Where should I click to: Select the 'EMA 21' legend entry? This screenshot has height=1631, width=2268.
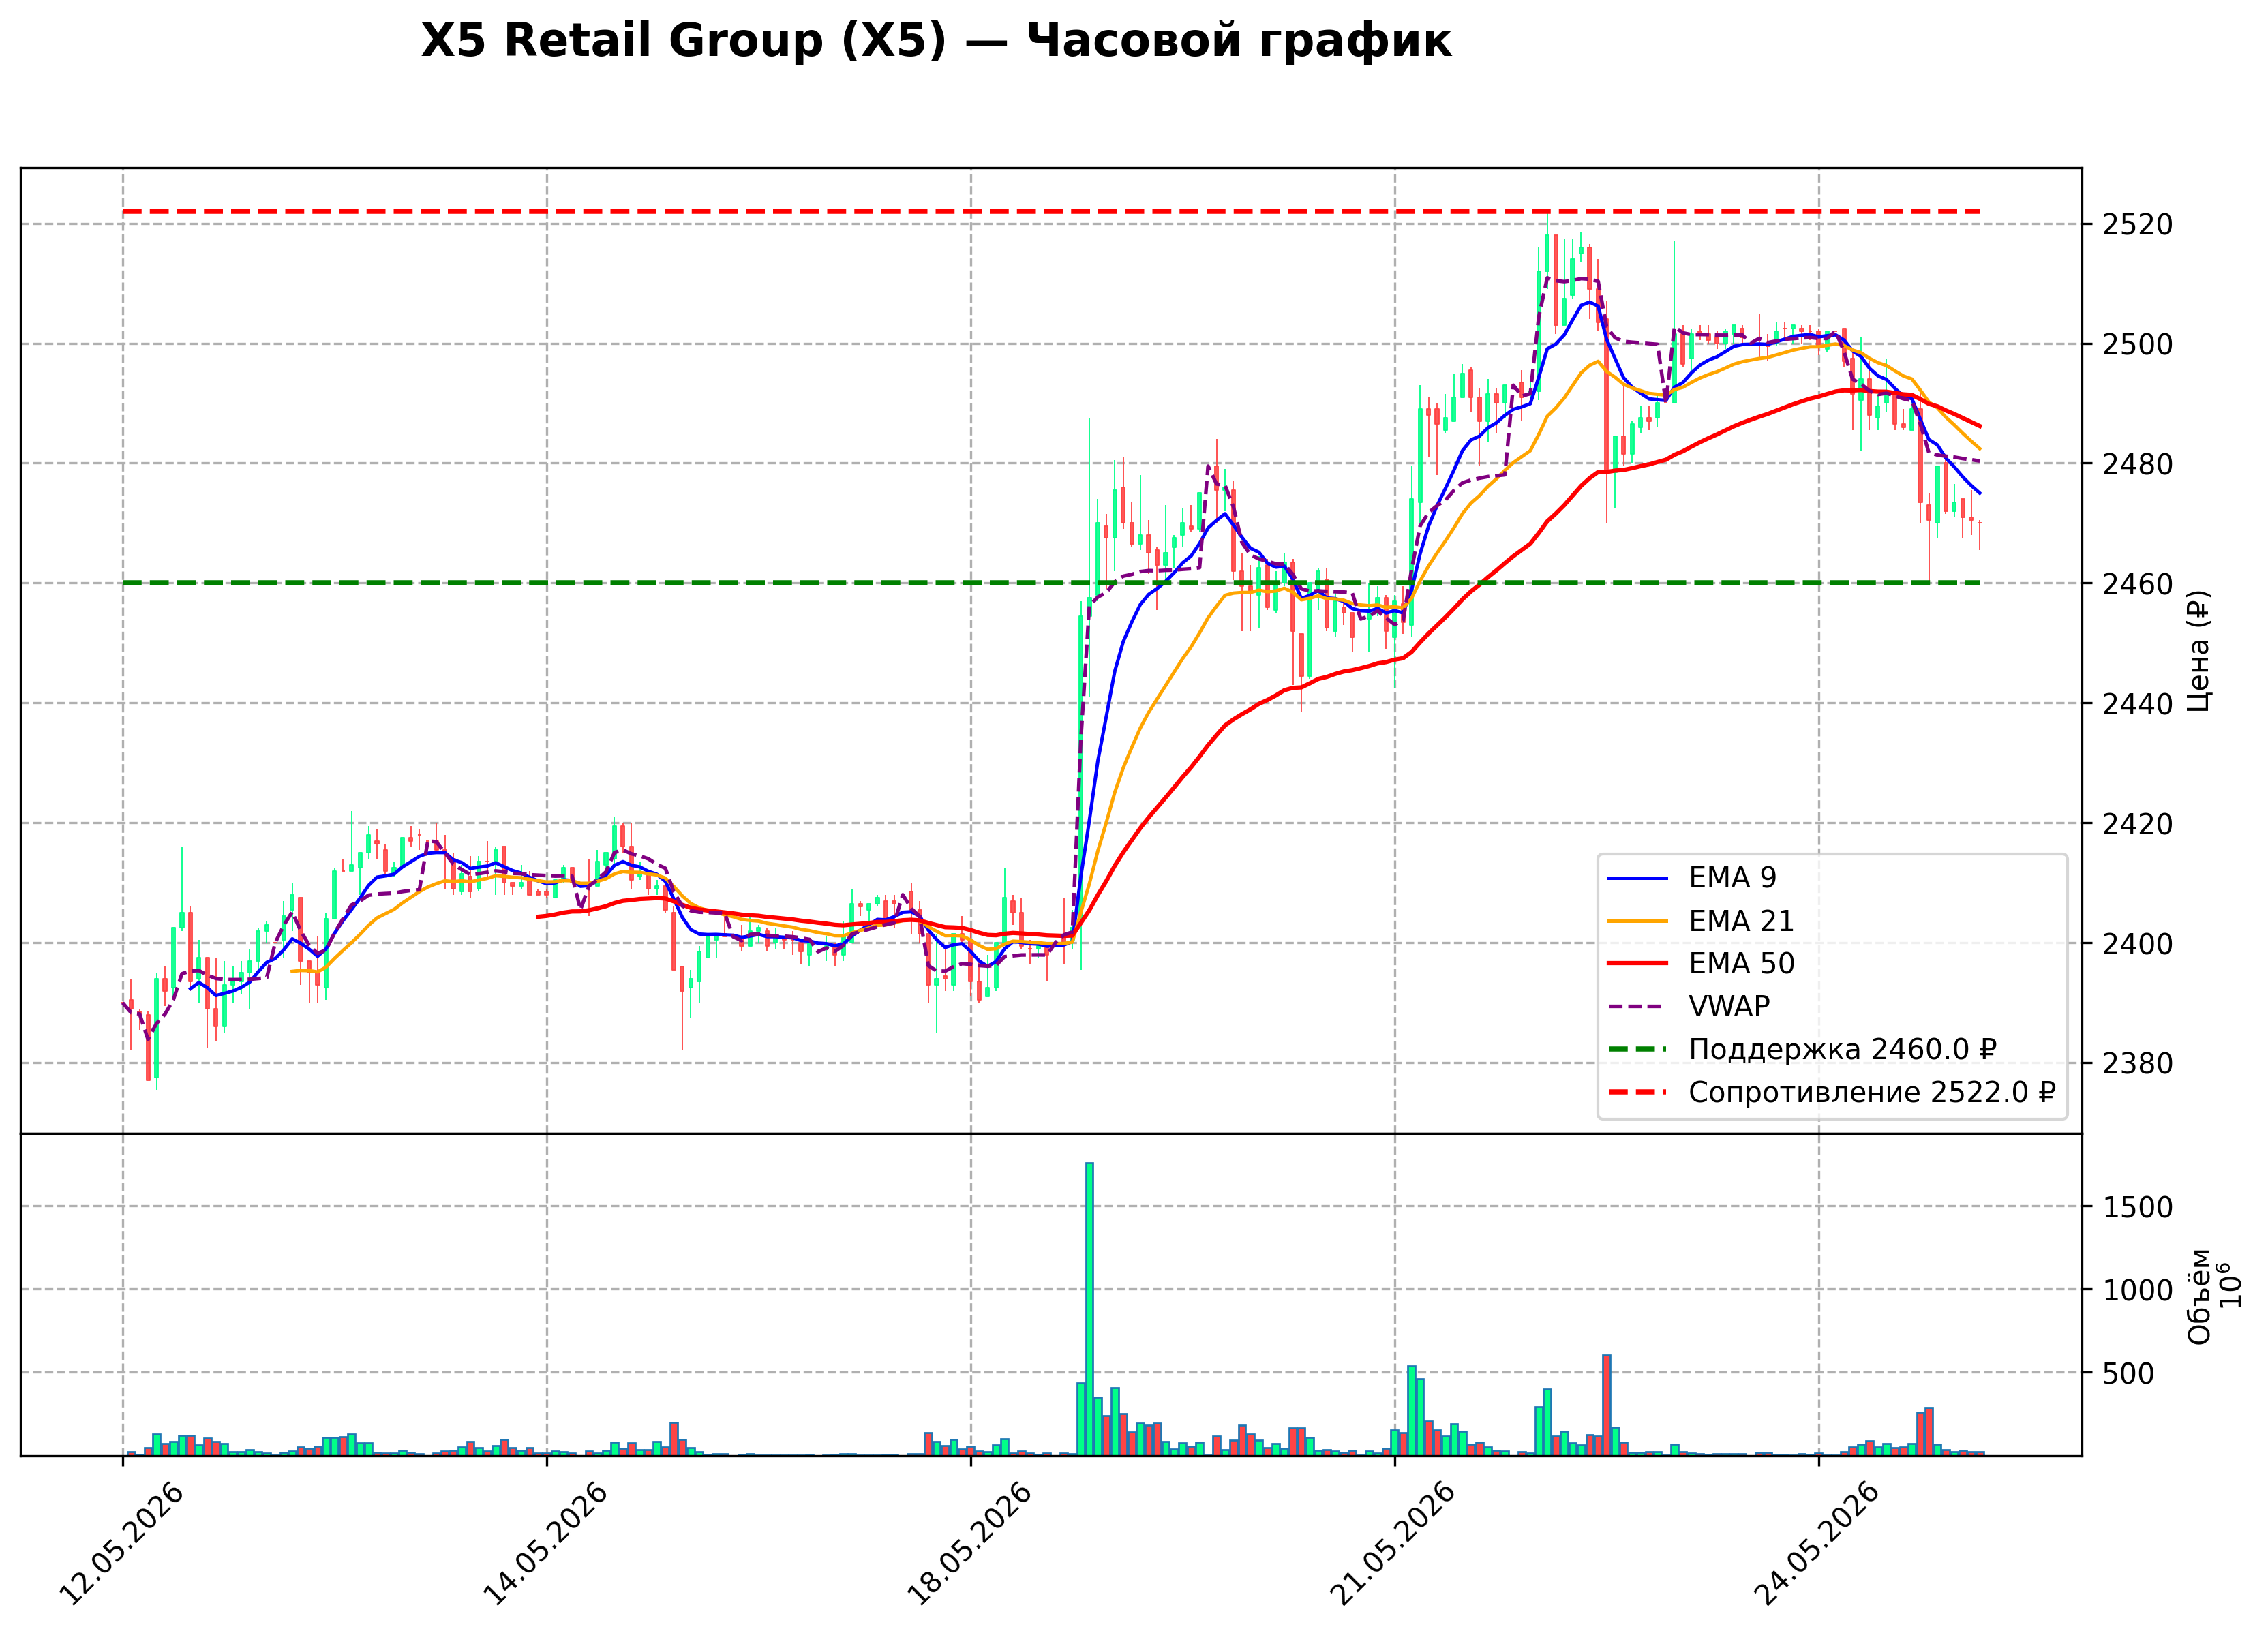pyautogui.click(x=1741, y=921)
